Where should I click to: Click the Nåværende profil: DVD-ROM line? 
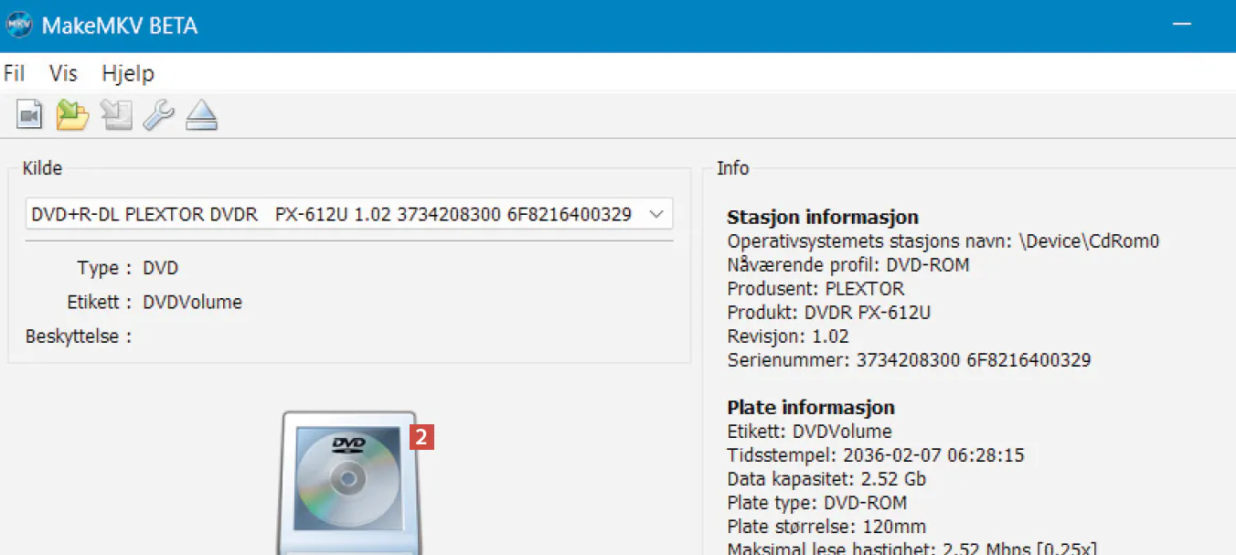click(x=847, y=265)
